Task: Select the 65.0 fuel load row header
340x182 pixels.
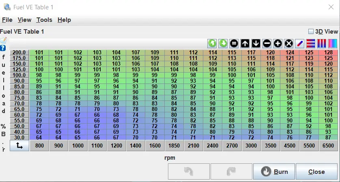Action: pyautogui.click(x=19, y=109)
